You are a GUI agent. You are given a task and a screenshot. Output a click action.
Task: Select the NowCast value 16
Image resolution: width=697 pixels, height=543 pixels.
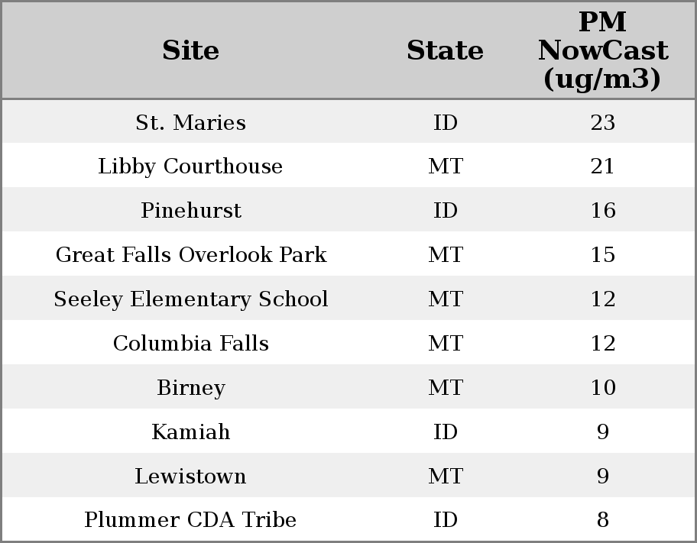click(x=602, y=211)
